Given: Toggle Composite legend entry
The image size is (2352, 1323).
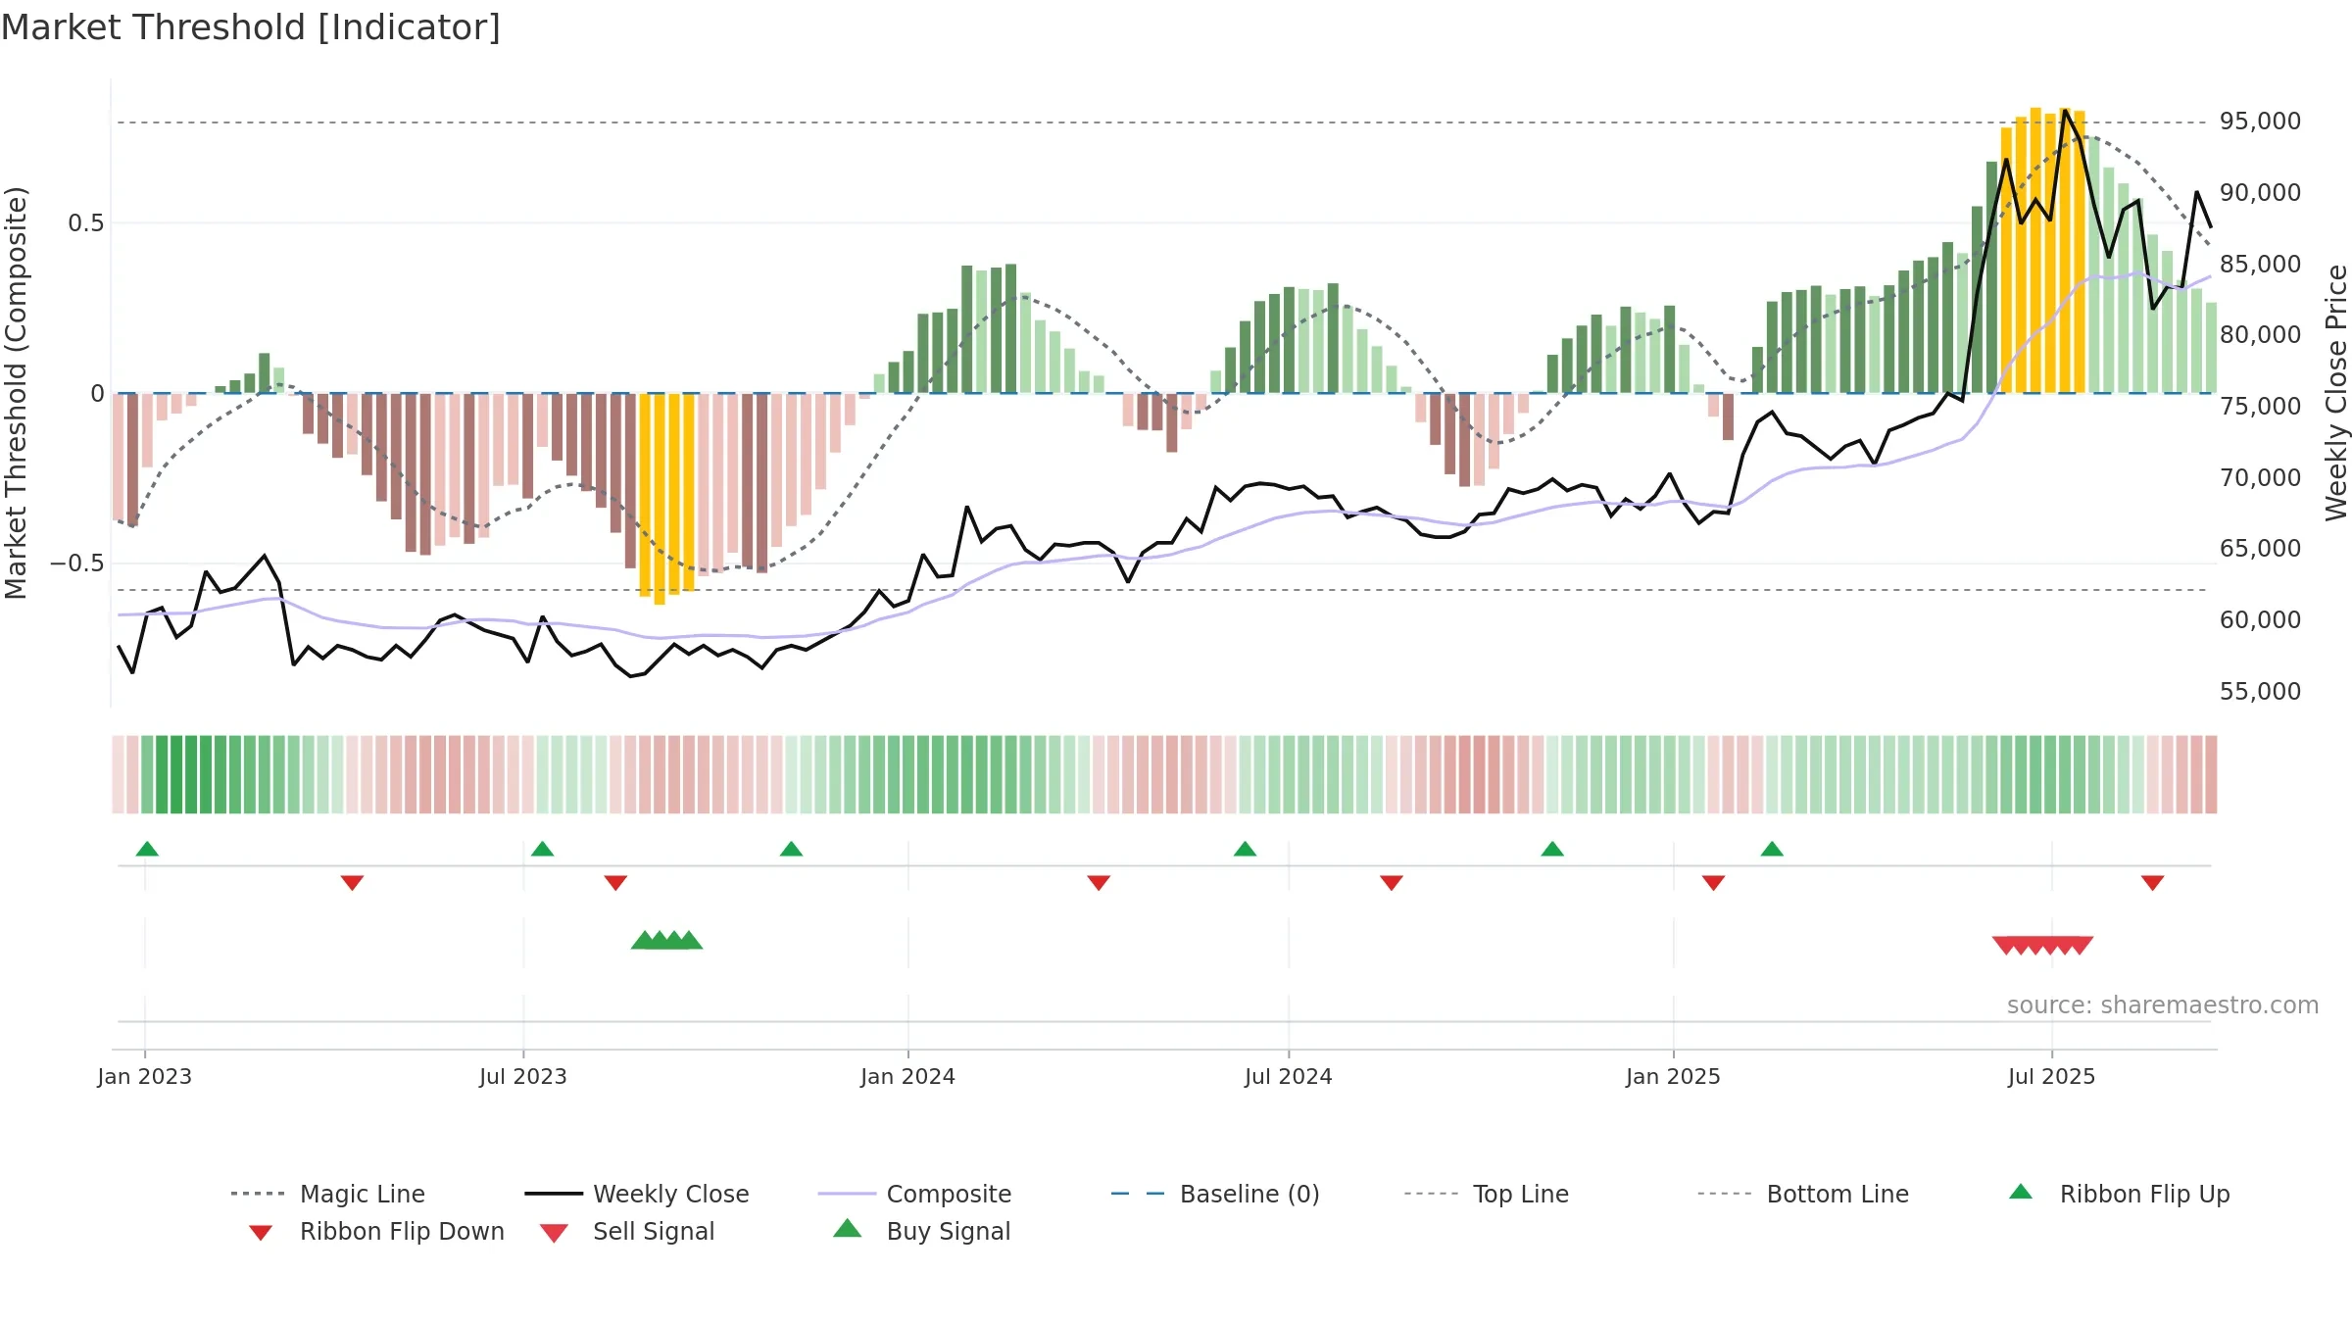Looking at the screenshot, I should coord(914,1194).
